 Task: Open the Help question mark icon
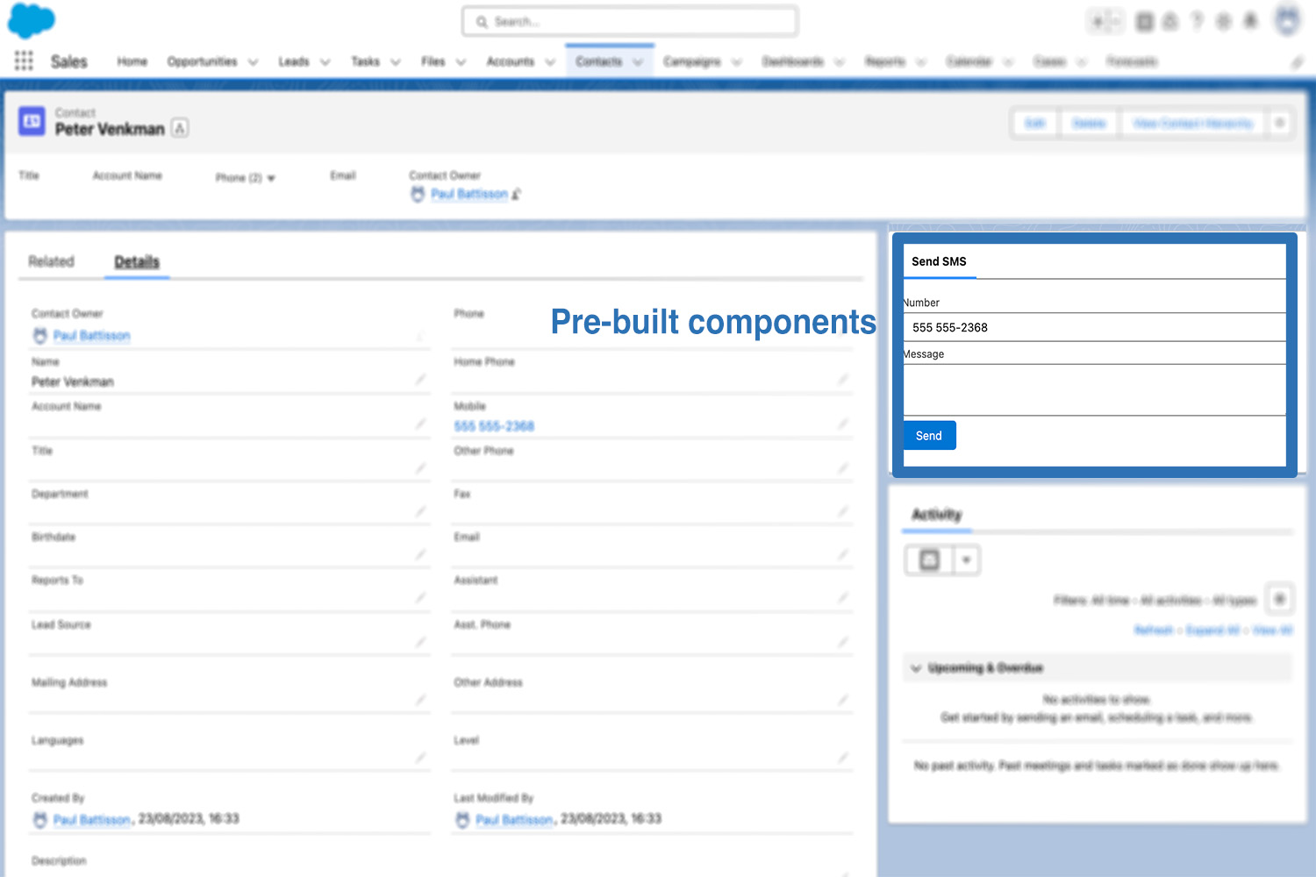point(1197,20)
